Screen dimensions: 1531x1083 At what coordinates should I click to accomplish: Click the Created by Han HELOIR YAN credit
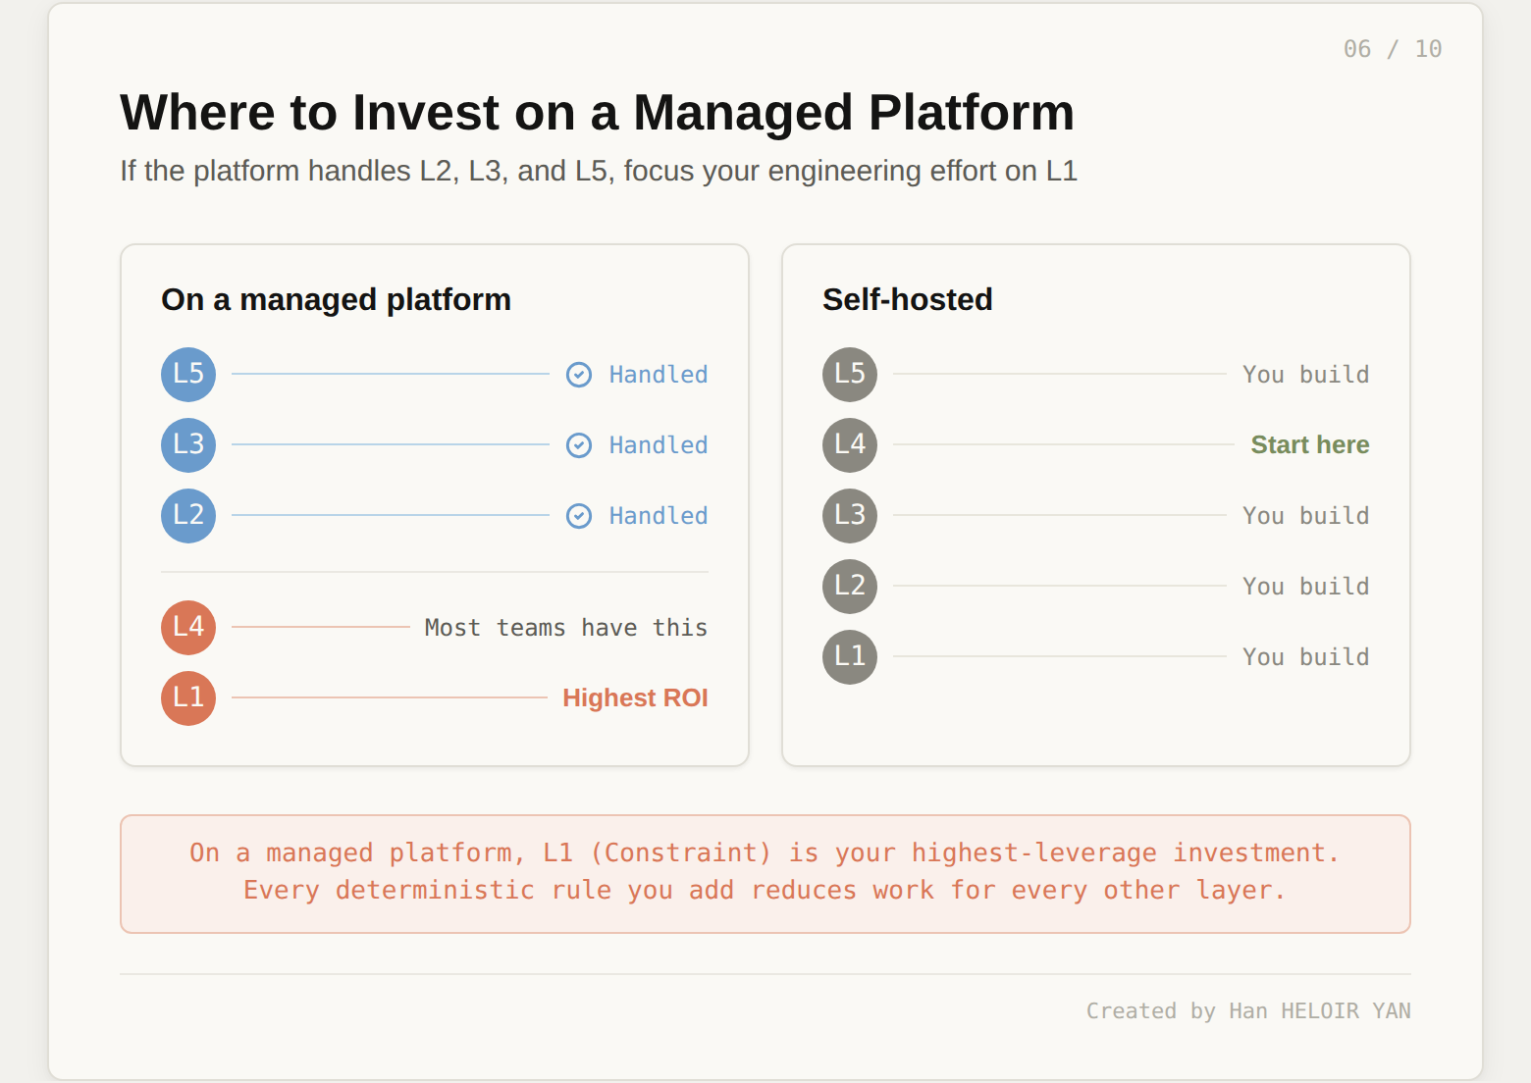[x=1248, y=1010]
